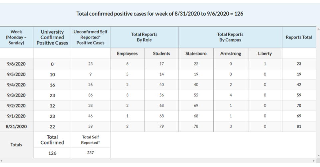320x167 pixels.
Task: Click the Week (Monday – Sunday) header
Action: click(16, 37)
